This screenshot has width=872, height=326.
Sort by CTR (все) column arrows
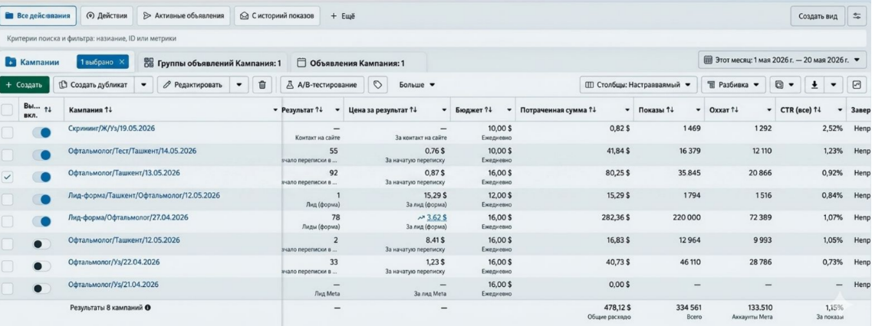pyautogui.click(x=818, y=110)
